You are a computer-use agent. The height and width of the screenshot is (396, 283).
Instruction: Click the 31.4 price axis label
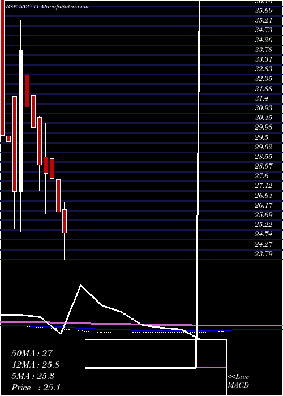pos(261,98)
